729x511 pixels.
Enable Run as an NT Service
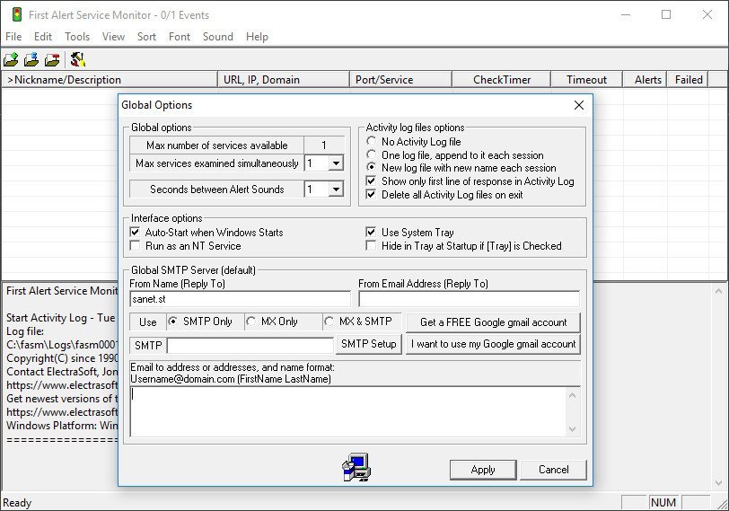pos(136,246)
